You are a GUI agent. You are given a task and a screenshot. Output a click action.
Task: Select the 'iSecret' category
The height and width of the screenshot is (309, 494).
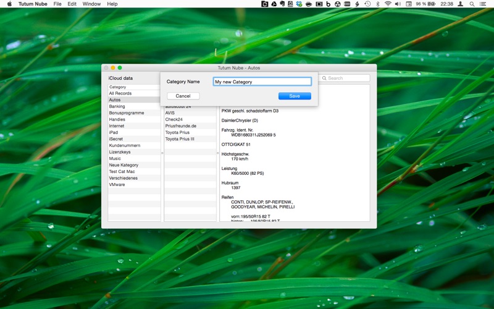point(134,138)
